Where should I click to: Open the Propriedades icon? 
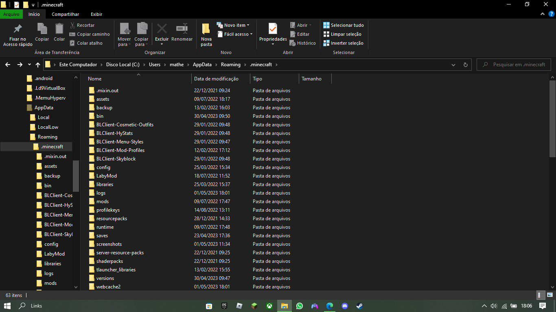(x=273, y=28)
